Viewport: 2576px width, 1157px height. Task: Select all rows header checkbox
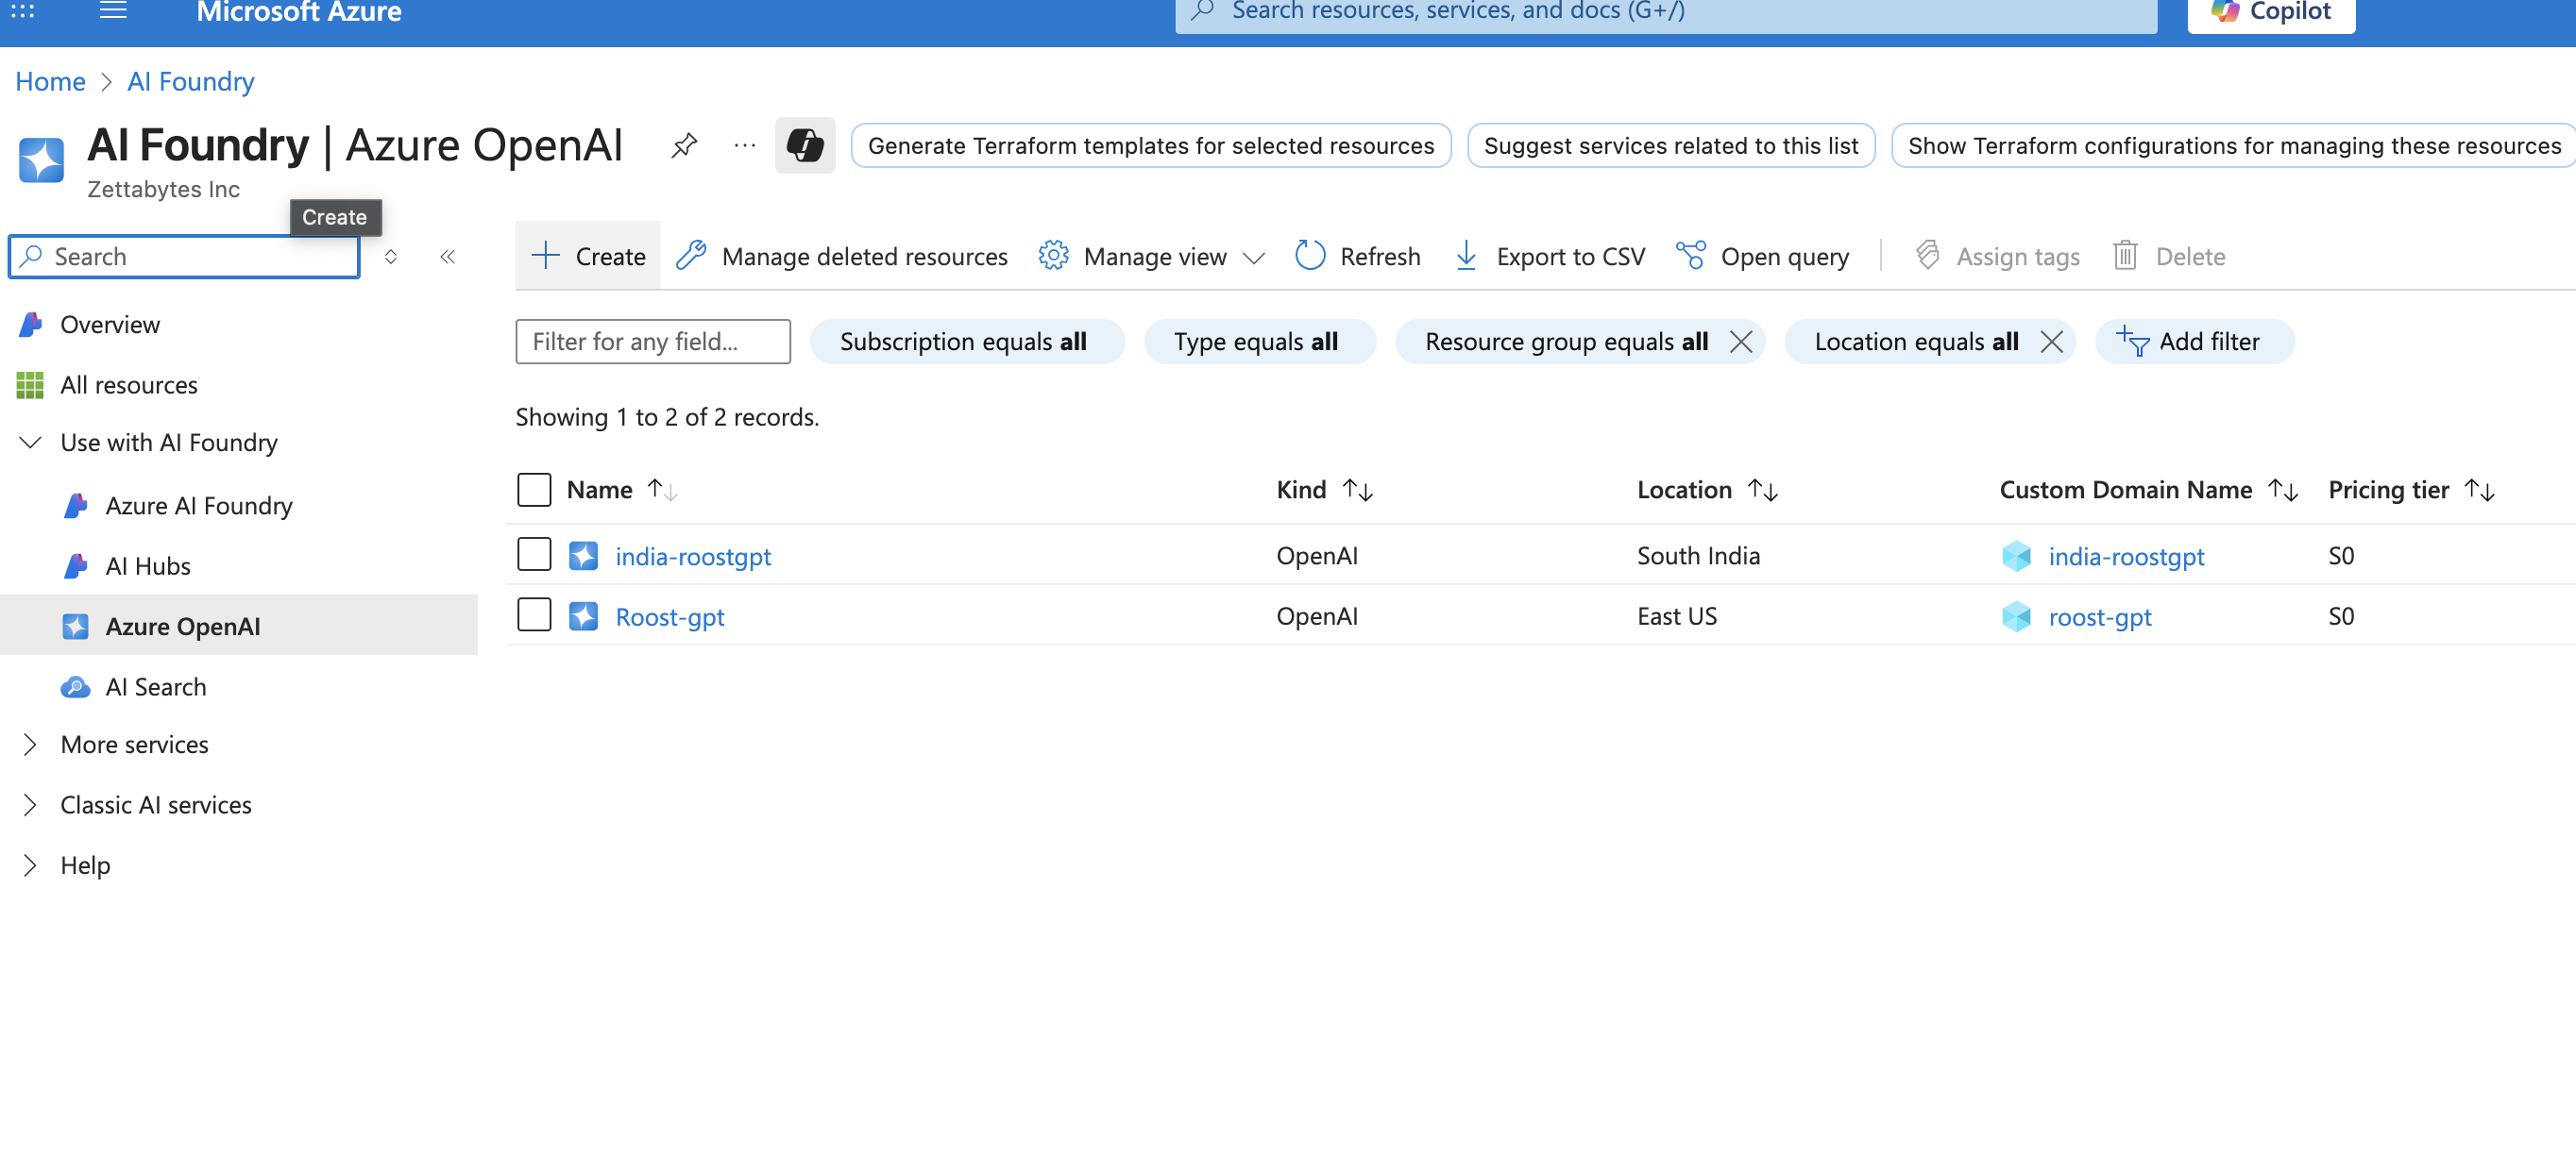(534, 490)
